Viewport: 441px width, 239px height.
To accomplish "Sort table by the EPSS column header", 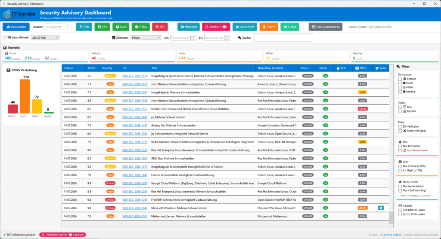I will coord(361,68).
